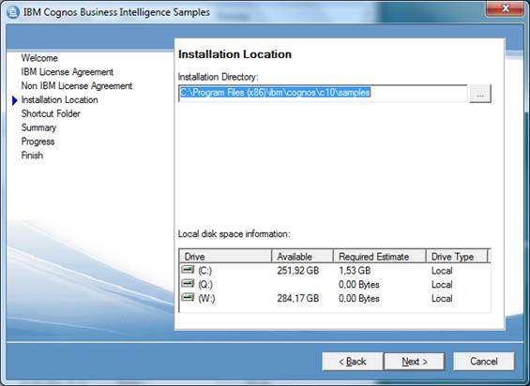Click the 1,53 GB required estimate
This screenshot has width=530, height=386.
[355, 271]
